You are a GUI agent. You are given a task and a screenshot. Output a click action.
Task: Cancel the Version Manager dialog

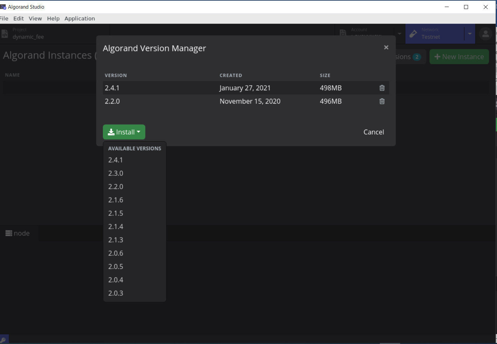pos(373,132)
